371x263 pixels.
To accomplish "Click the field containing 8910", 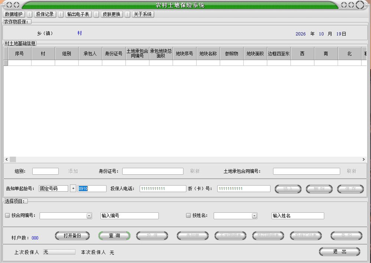I will [x=92, y=189].
